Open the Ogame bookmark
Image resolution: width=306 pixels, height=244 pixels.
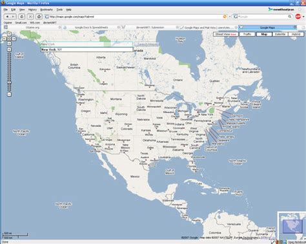(x=8, y=23)
